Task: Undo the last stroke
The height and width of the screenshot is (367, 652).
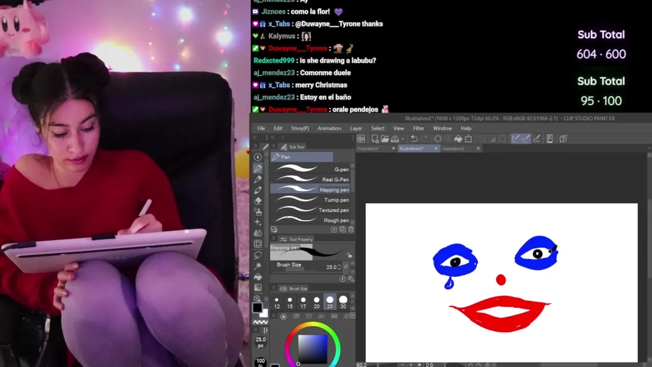Action: click(414, 139)
